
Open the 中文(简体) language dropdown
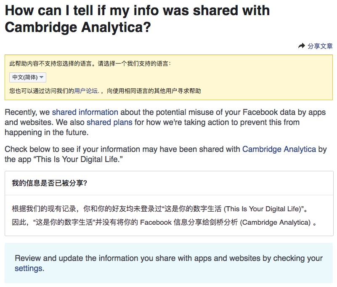28,77
